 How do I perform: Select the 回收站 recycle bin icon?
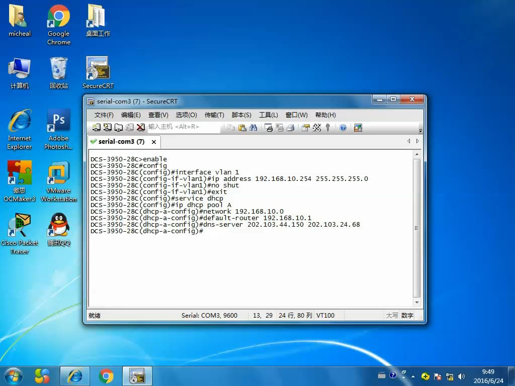[x=58, y=73]
